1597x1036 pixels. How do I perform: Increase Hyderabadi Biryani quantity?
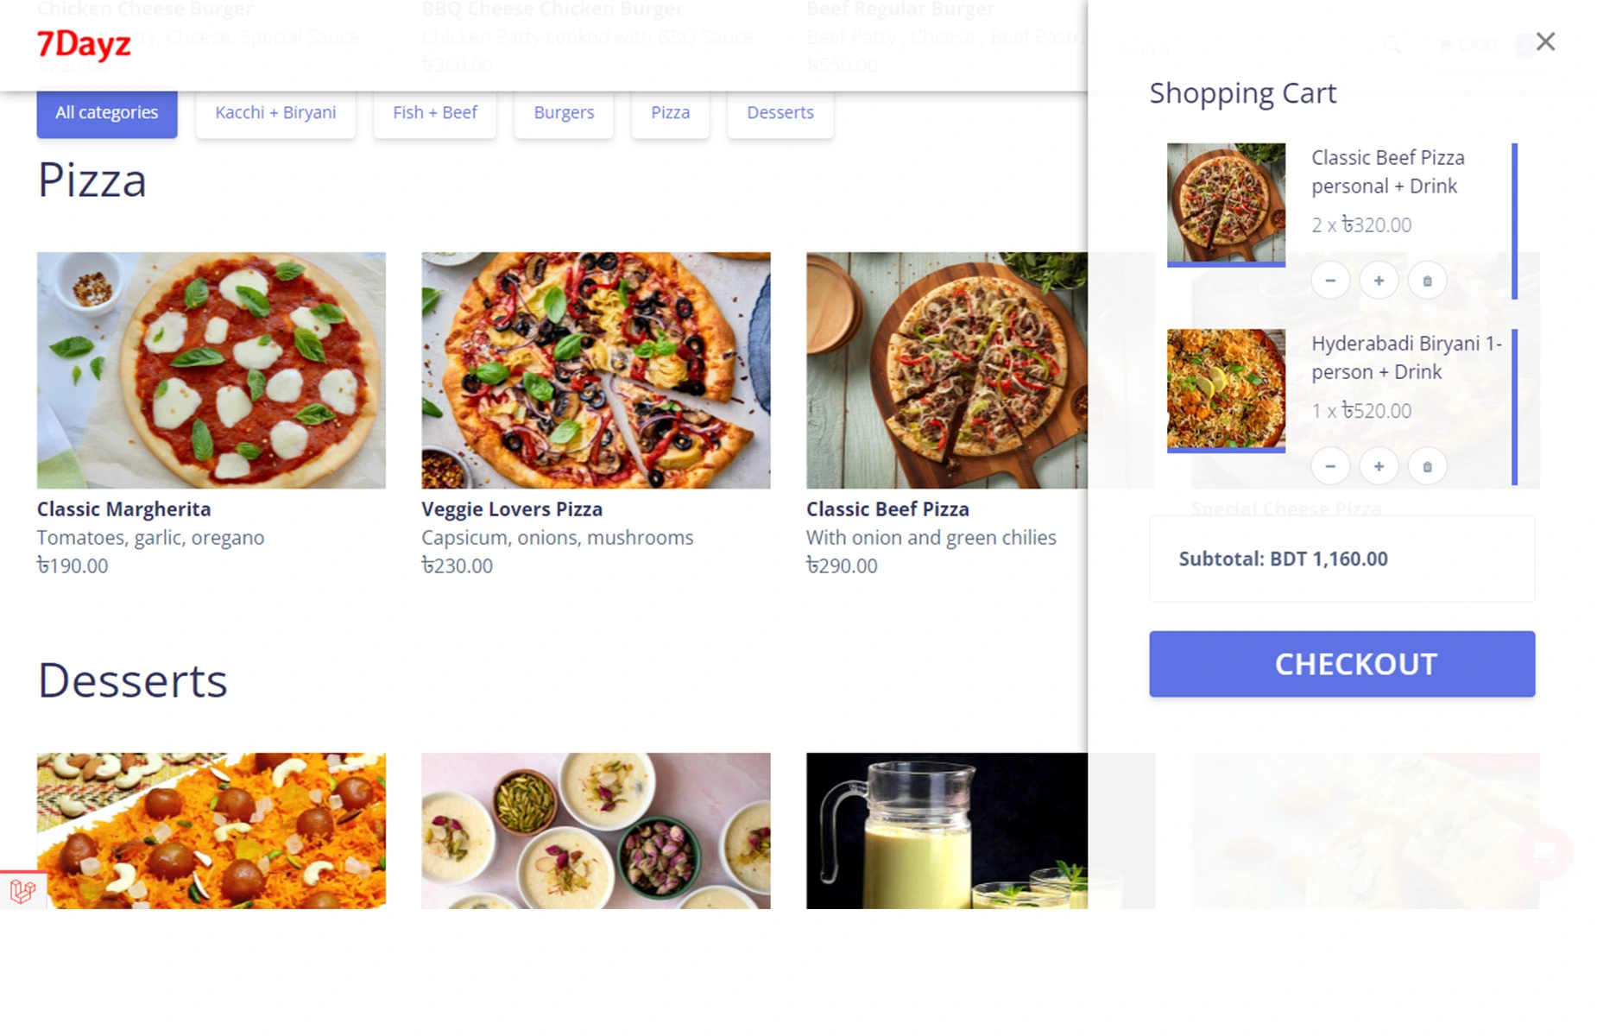coord(1379,466)
